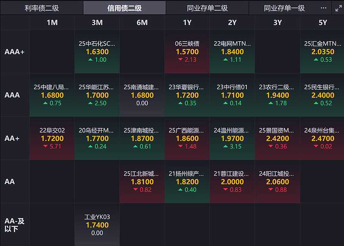Select the AAA+ rating row label
The height and width of the screenshot is (246, 344).
(15, 52)
